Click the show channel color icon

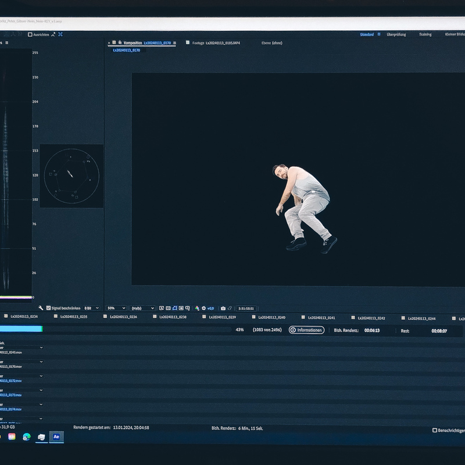point(197,309)
